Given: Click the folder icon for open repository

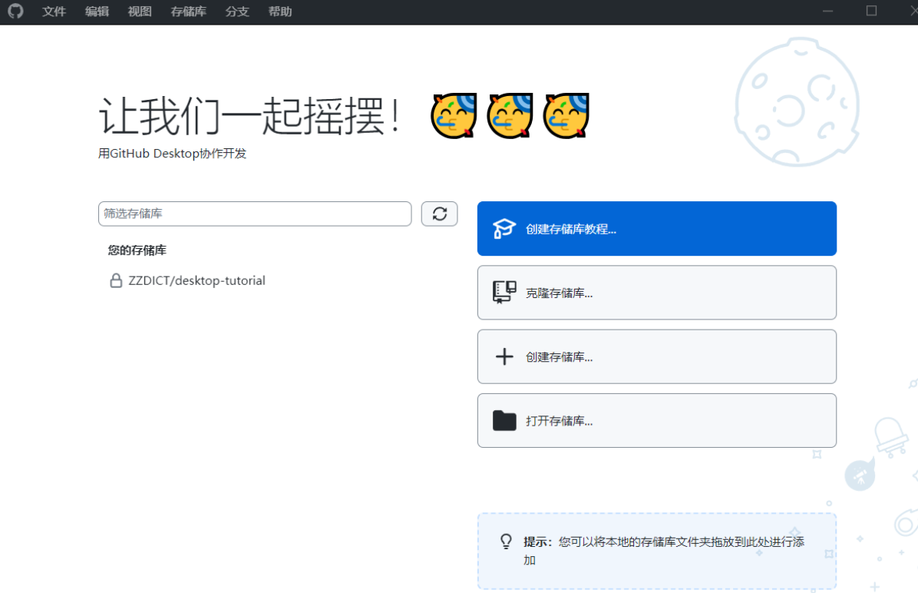Looking at the screenshot, I should [x=504, y=420].
